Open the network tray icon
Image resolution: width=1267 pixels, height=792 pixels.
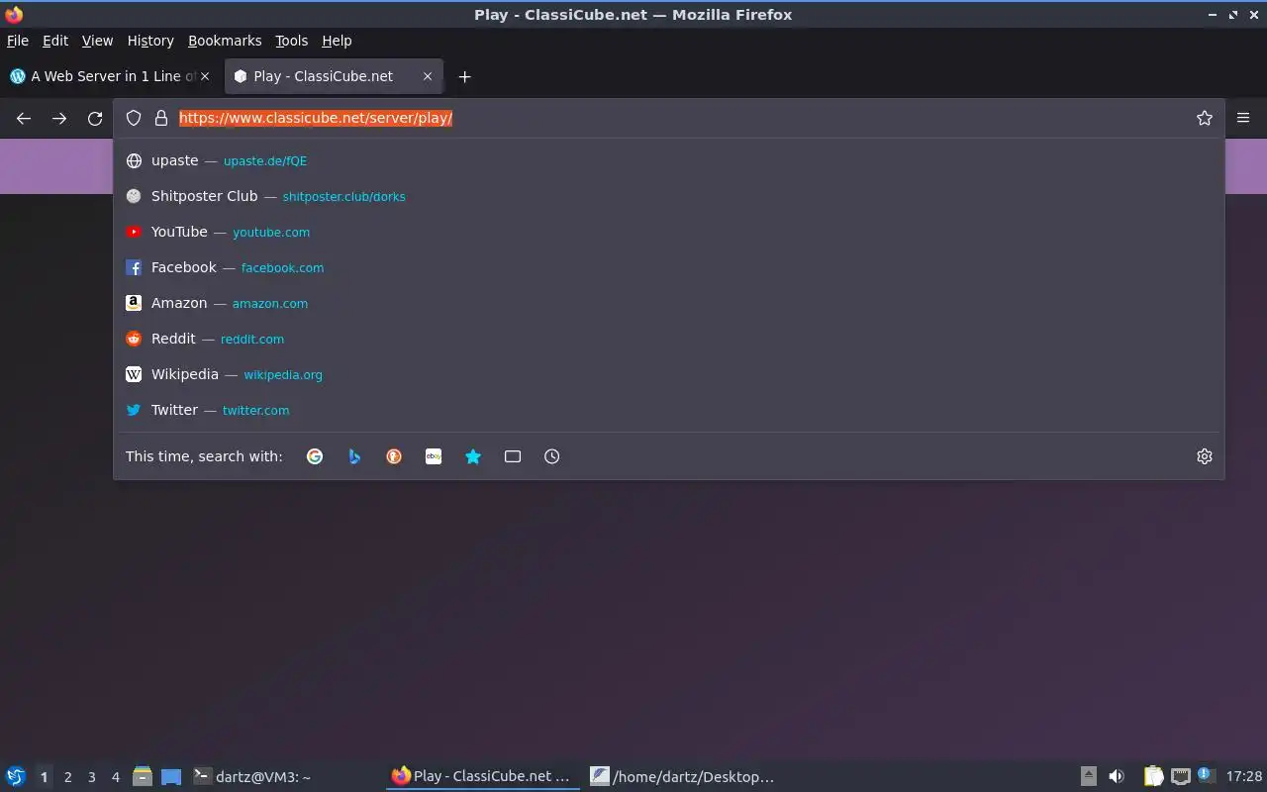pyautogui.click(x=1180, y=776)
